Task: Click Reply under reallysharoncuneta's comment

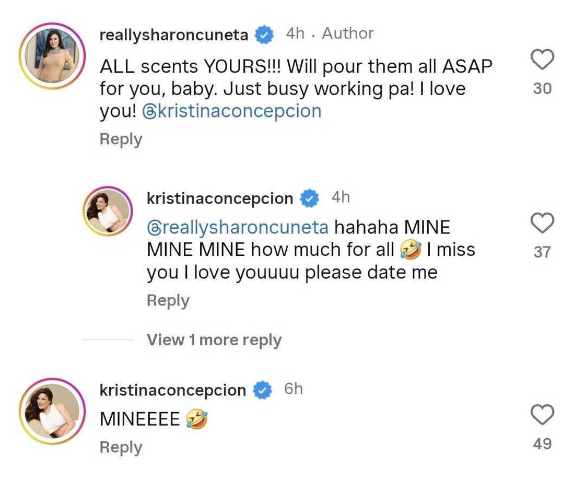Action: pyautogui.click(x=120, y=139)
